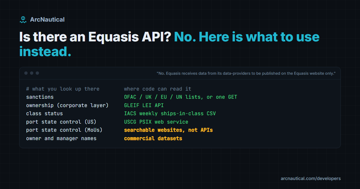Click the "commercial datasets" entry

pos(153,139)
